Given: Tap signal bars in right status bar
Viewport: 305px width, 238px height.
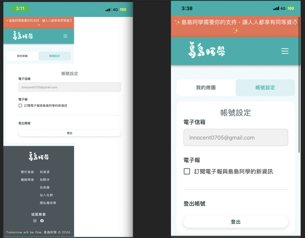Looking at the screenshot, I should tap(276, 8).
